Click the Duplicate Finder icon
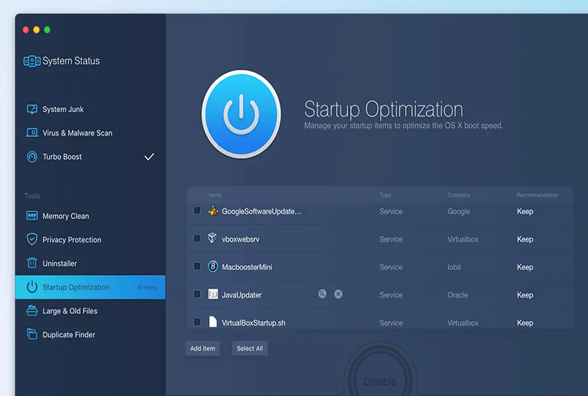The width and height of the screenshot is (588, 396). tap(32, 334)
